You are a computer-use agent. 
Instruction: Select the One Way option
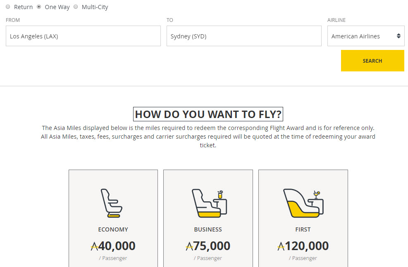[39, 7]
